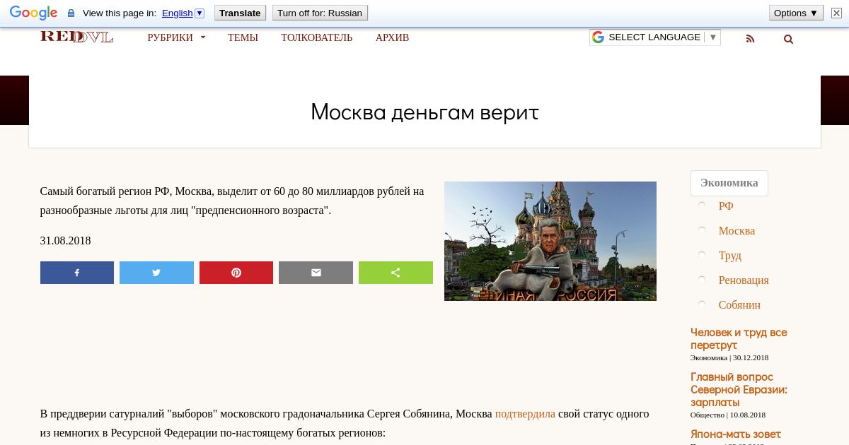This screenshot has width=849, height=445.
Task: Click the Google G icon in language selector
Action: [x=599, y=37]
